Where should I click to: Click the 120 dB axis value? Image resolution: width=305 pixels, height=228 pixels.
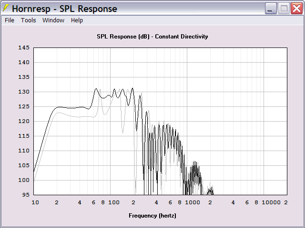coord(24,121)
